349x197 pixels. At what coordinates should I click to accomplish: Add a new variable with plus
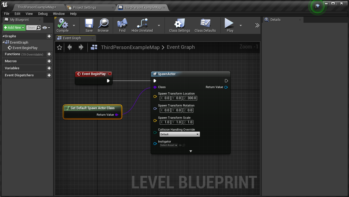49,68
